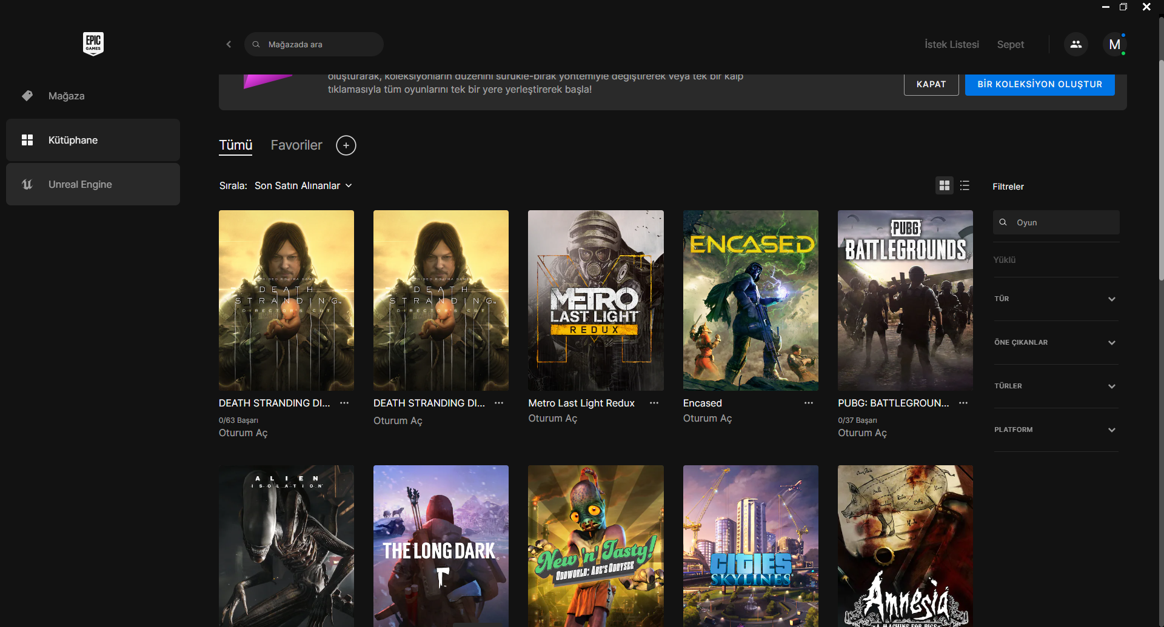Click the PUBG: BATTLEGROUN... title text
1164x627 pixels.
(x=894, y=403)
